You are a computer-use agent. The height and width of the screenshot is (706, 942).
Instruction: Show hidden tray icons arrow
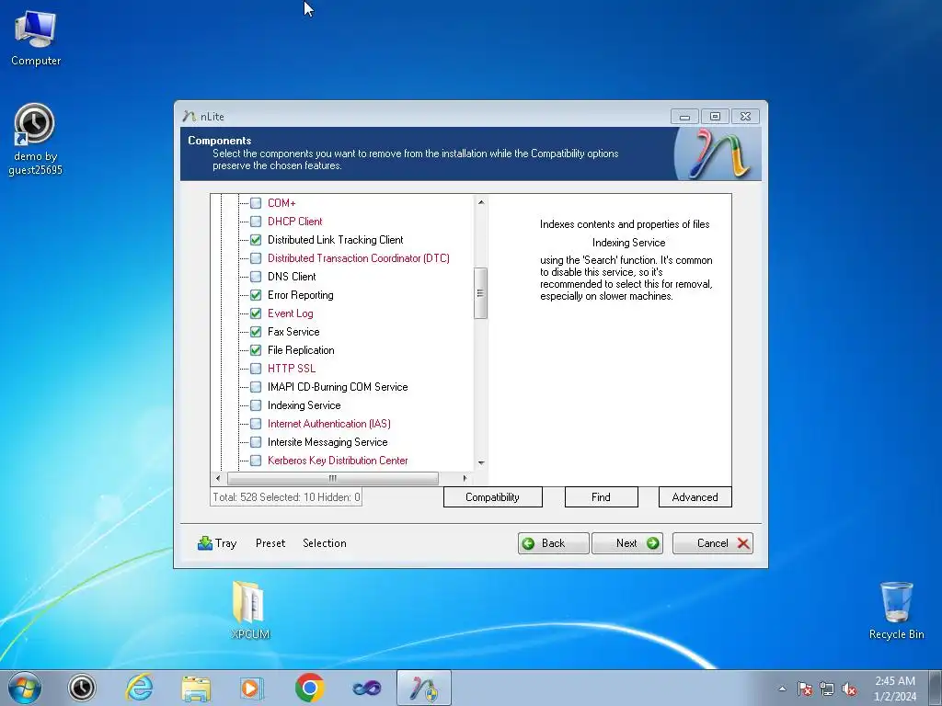click(x=782, y=689)
